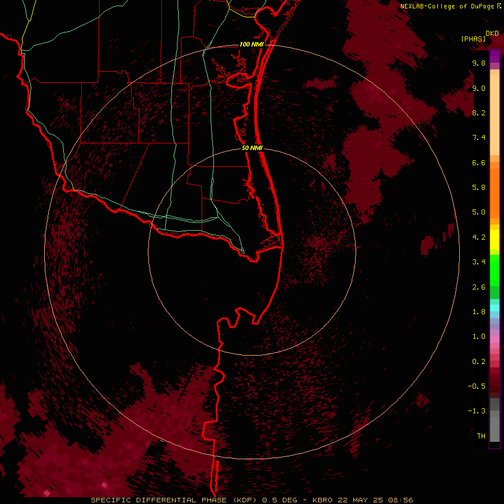Viewport: 504px width, 504px height.
Task: Click the 5.8 scale value
Action: tap(479, 188)
